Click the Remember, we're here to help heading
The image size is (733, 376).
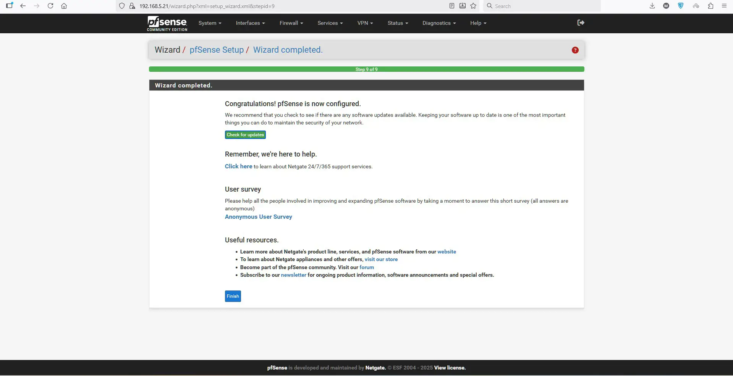point(271,154)
